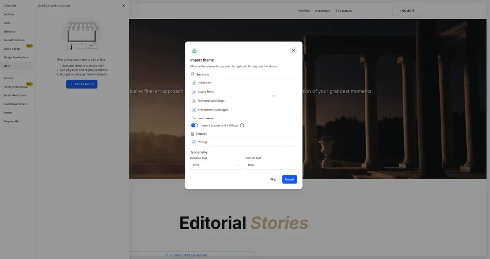Click the Sections list icon in dialog

coord(192,75)
